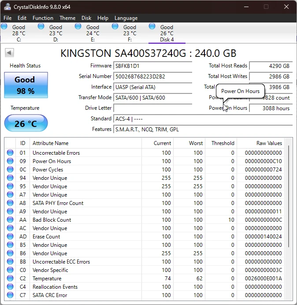
Task: Switch to drive F: tab
Action: [130, 33]
